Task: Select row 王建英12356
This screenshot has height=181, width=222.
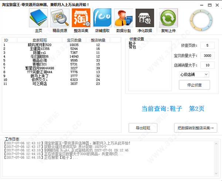Action: [61, 49]
